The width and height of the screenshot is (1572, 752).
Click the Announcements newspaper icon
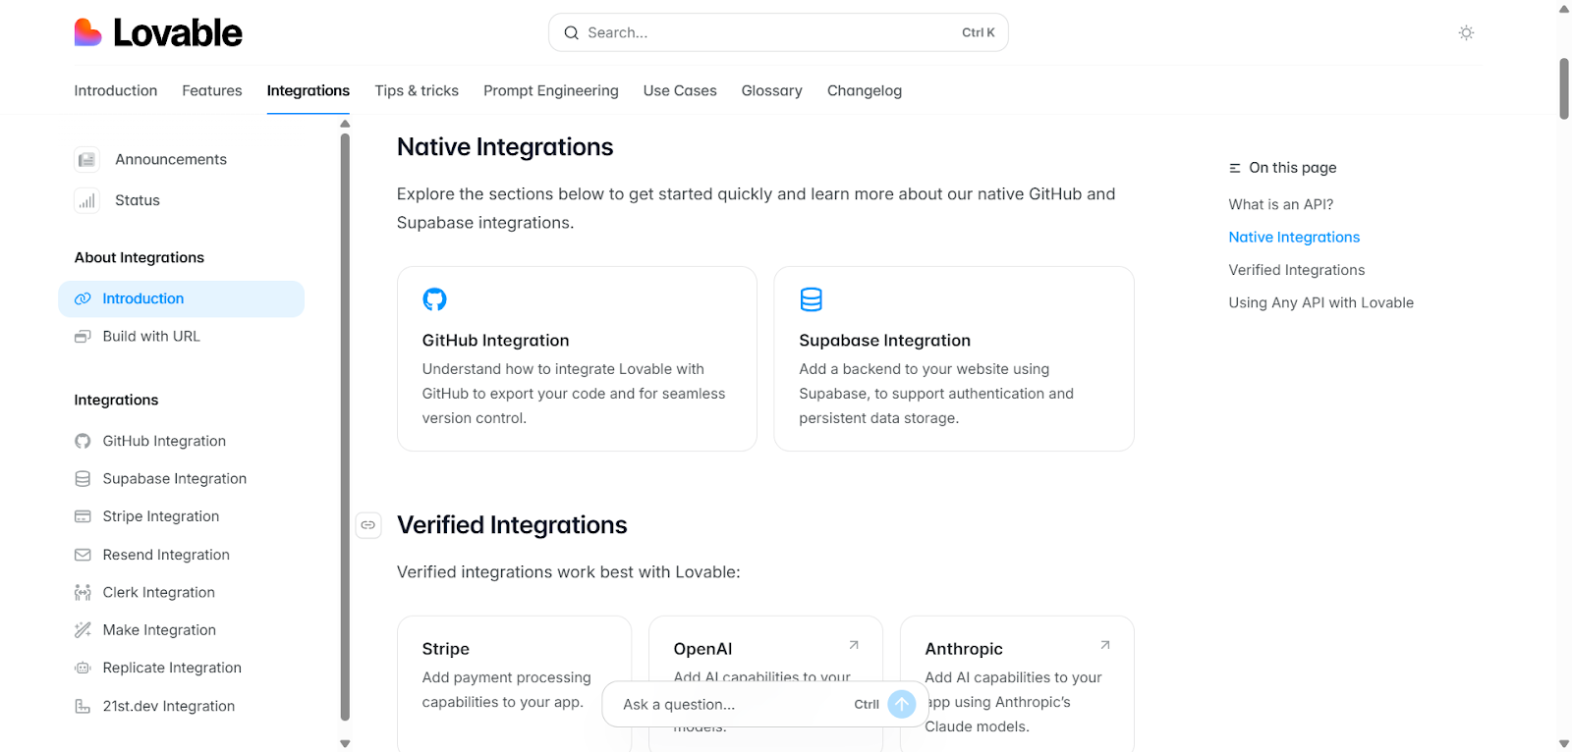tap(86, 159)
